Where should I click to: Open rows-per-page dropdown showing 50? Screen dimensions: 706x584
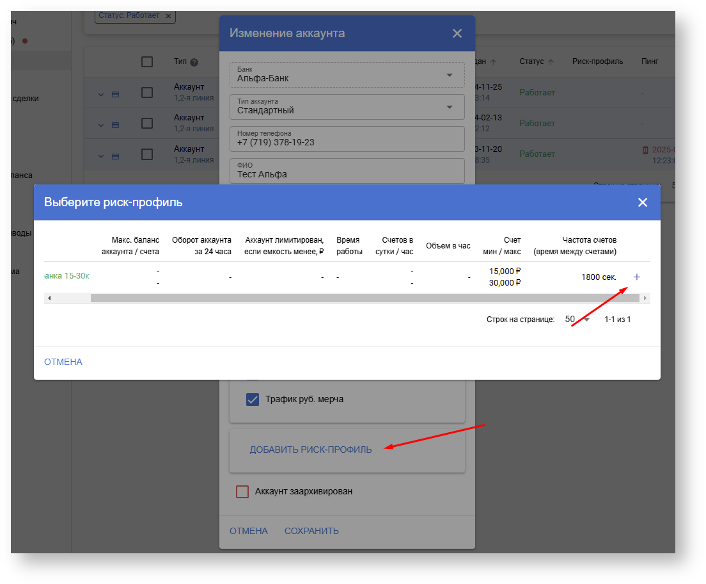(x=577, y=319)
